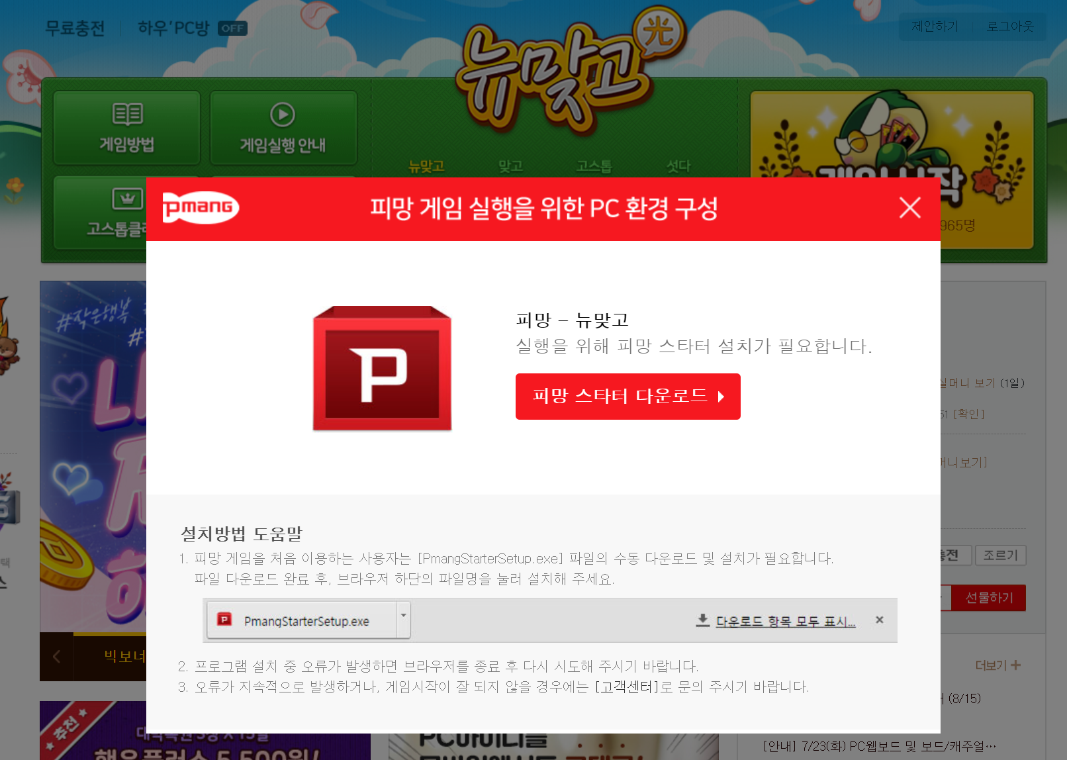Select the 섯다 game tab
This screenshot has height=760, width=1067.
coord(678,166)
